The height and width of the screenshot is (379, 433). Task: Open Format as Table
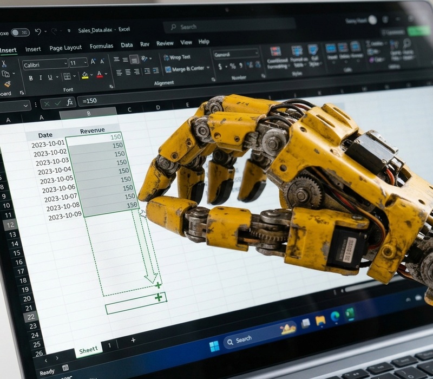click(298, 57)
